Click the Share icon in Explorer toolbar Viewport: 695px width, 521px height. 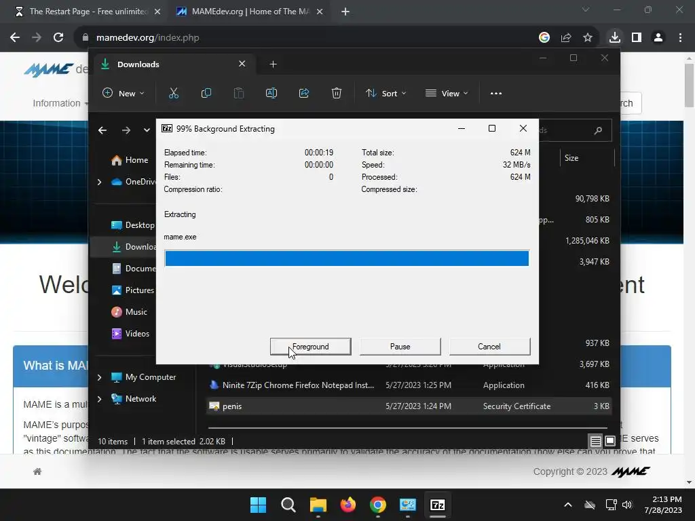coord(304,94)
